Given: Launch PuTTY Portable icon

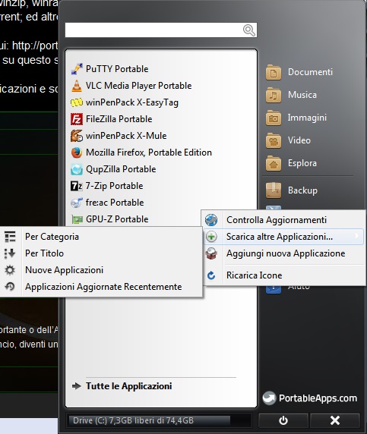Looking at the screenshot, I should click(x=77, y=69).
